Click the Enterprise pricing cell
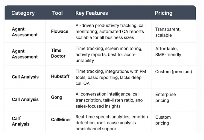 (166, 97)
